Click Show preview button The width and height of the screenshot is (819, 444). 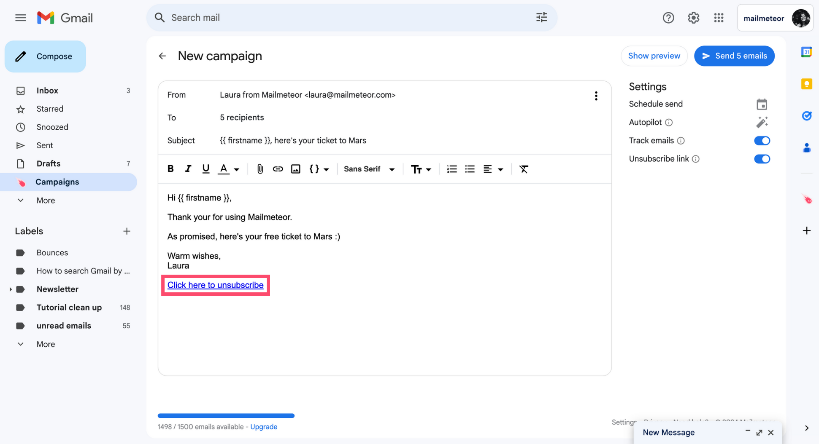654,56
